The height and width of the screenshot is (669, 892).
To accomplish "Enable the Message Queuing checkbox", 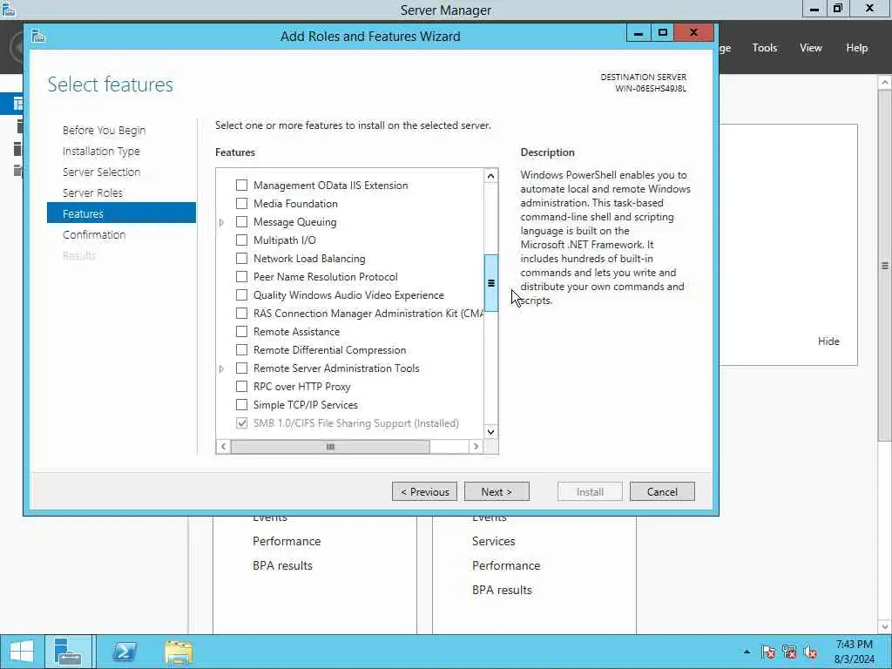I will click(242, 222).
